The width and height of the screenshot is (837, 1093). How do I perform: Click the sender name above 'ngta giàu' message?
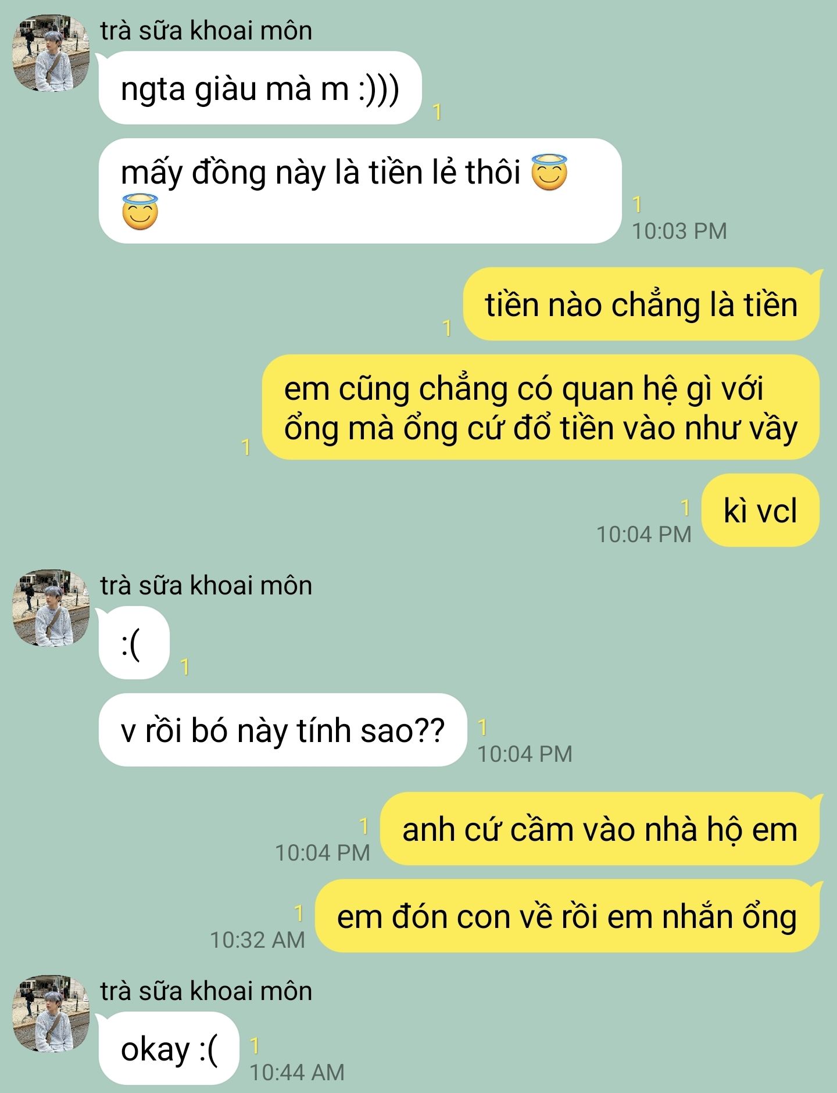coord(206,30)
